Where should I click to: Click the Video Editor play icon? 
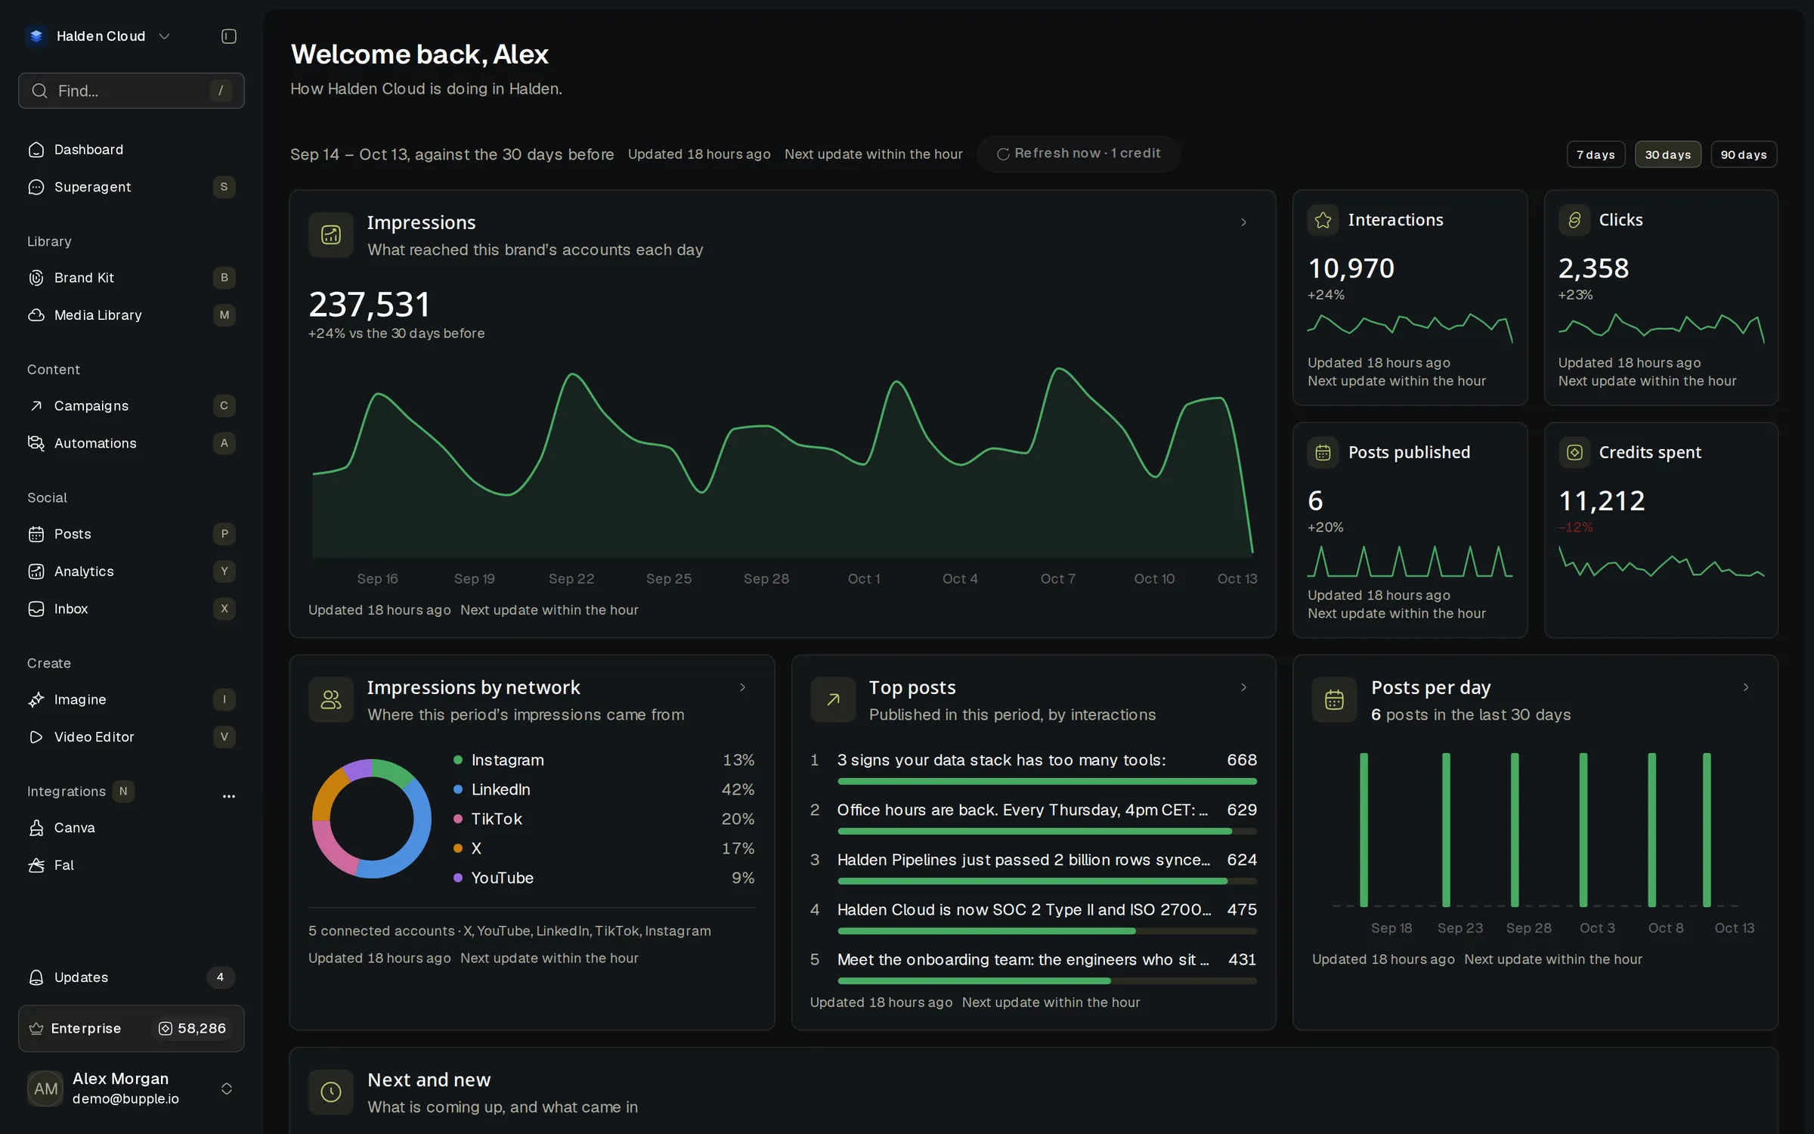[36, 737]
